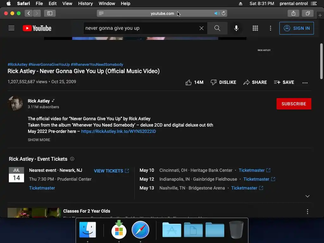Open the Trash in the Dock

pos(236,230)
